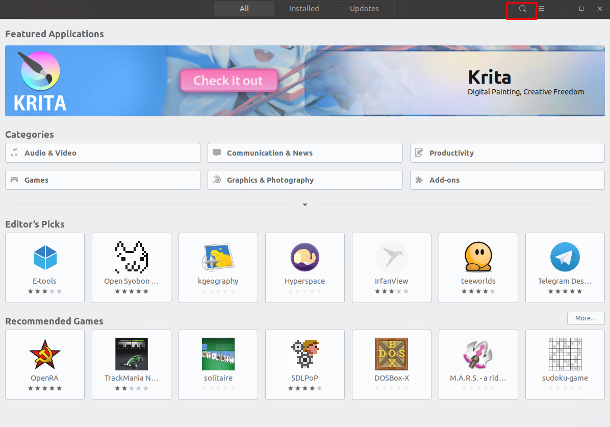Expand the categories list arrow
Screen dimensions: 610x427
305,205
